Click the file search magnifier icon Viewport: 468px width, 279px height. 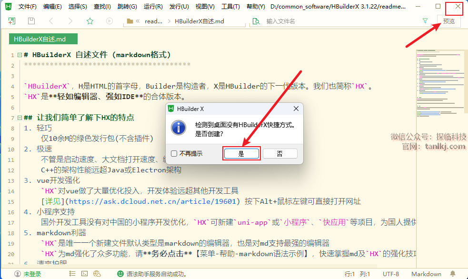(256, 21)
